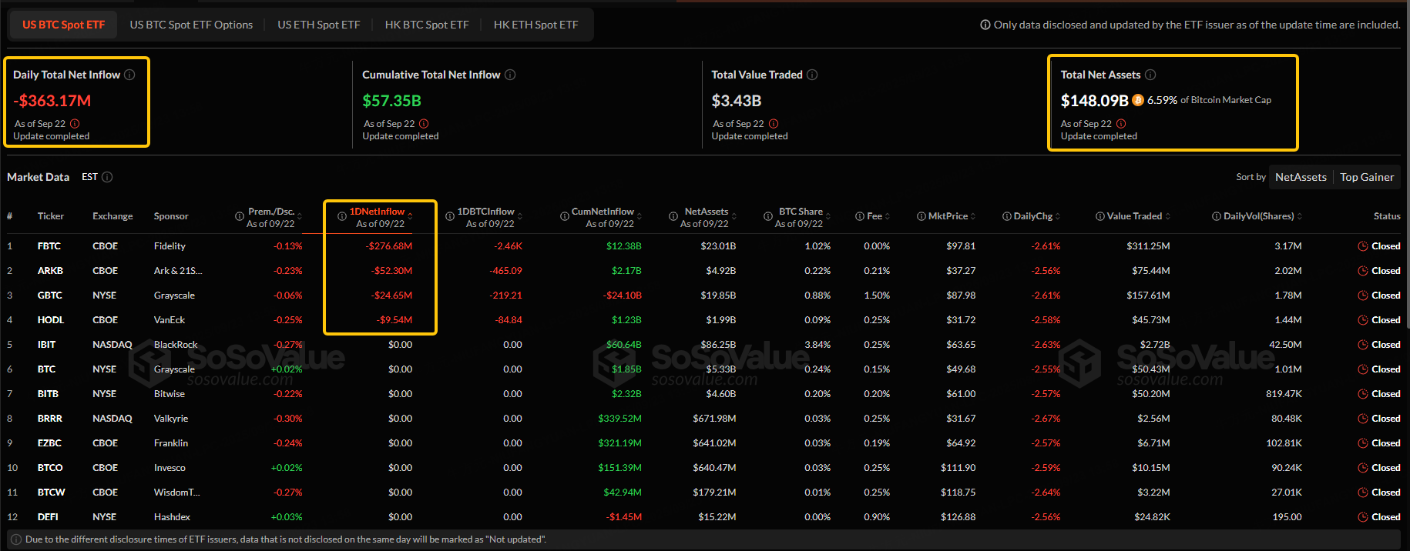1410x551 pixels.
Task: Click info icon beside 1DBTCInflow header
Action: click(x=450, y=217)
